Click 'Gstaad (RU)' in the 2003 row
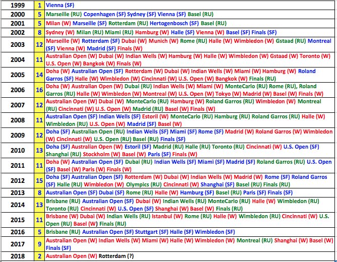The height and width of the screenshot is (262, 337). (x=291, y=41)
